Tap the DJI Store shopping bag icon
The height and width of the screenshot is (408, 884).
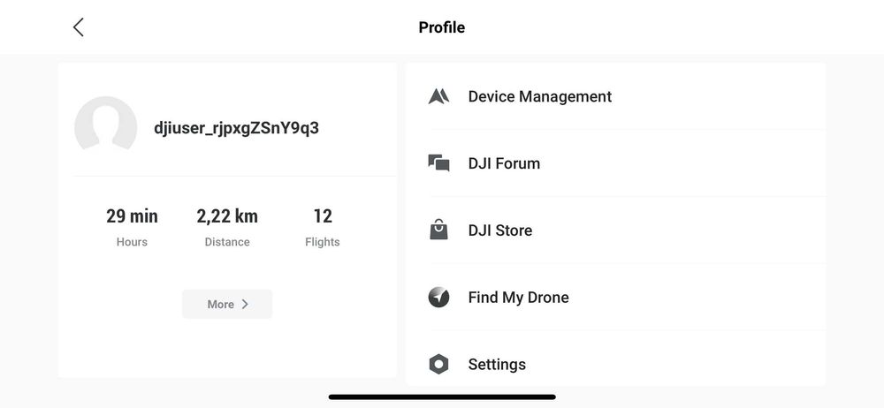[x=438, y=230]
